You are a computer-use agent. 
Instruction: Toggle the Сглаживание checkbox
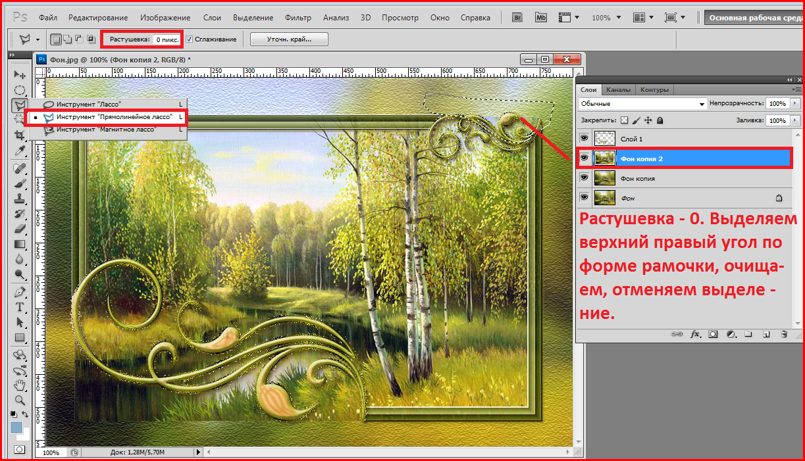(190, 39)
